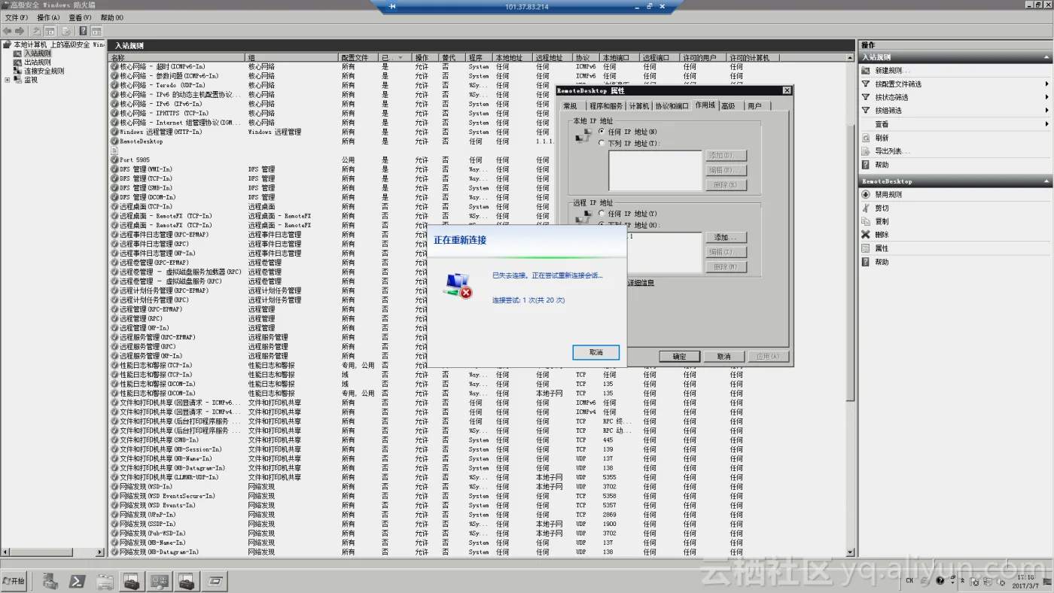Screen dimensions: 1054x593
Task: Select local 'Any IP address' (任何 IP 地址 N) radio
Action: click(x=602, y=132)
